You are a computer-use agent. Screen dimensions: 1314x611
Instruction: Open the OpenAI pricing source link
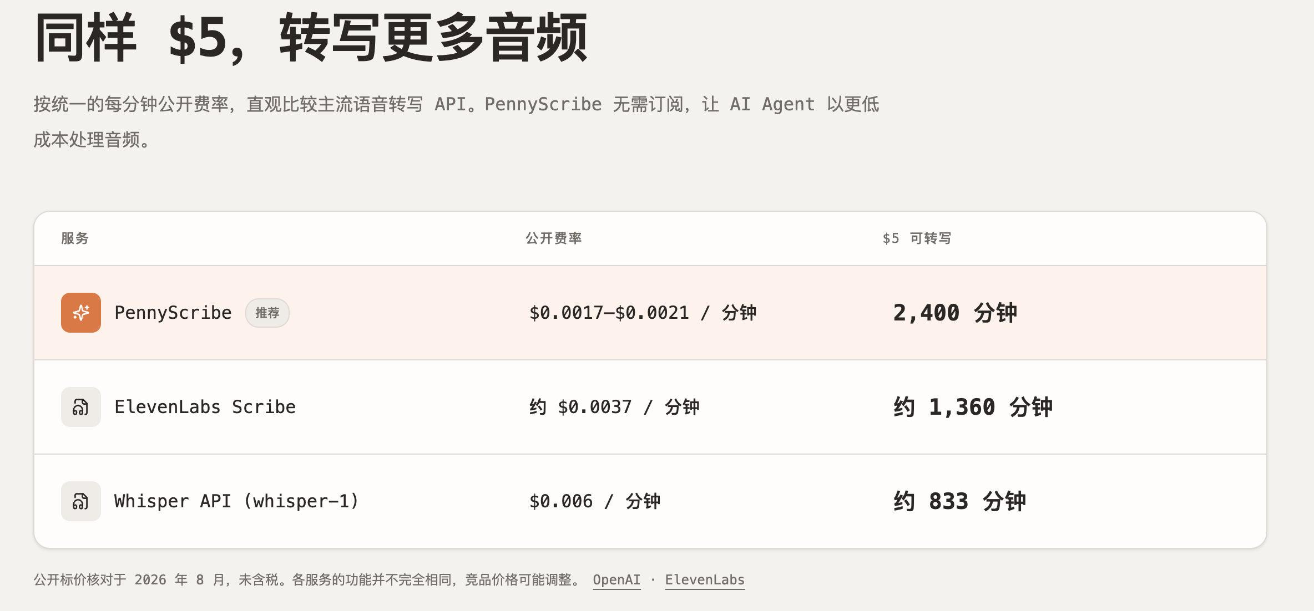(616, 580)
